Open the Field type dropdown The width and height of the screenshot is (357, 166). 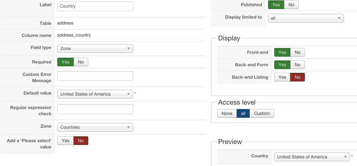point(95,49)
